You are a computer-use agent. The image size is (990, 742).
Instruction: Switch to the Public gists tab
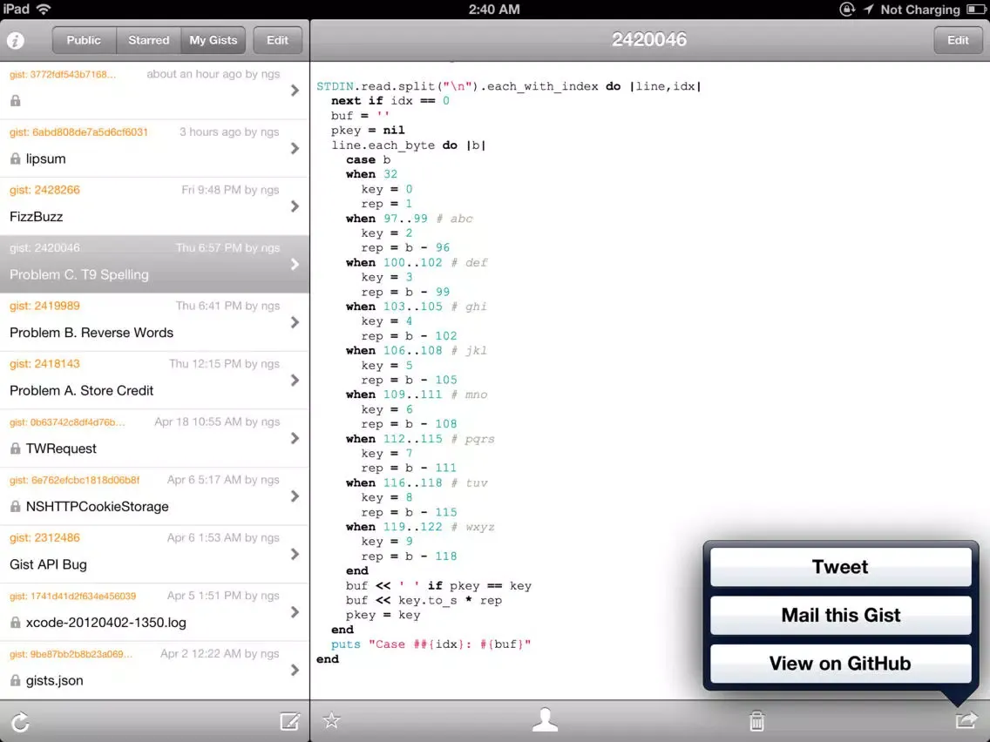[84, 40]
